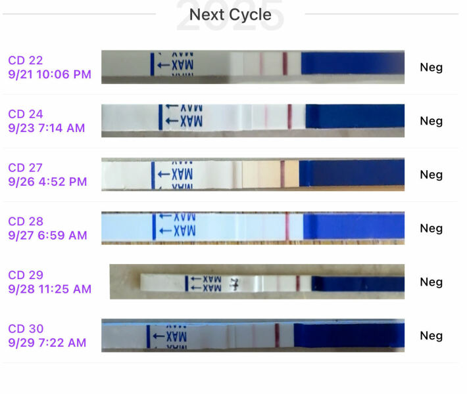The height and width of the screenshot is (394, 467).
Task: Click the CD 30 9/29 7:22 AM label
Action: pos(47,336)
